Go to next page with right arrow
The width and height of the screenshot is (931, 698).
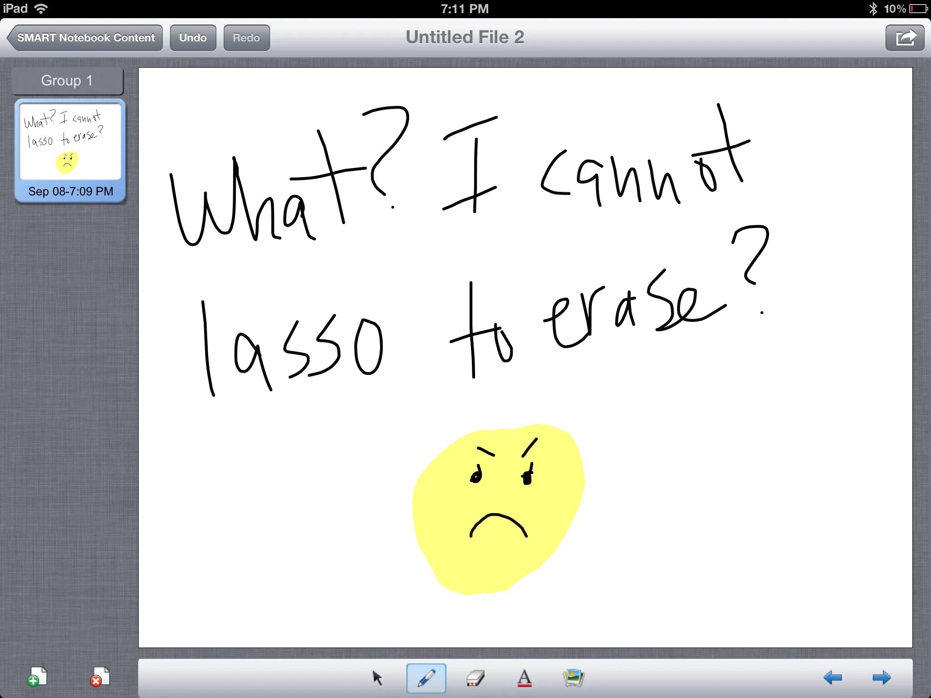coord(881,678)
